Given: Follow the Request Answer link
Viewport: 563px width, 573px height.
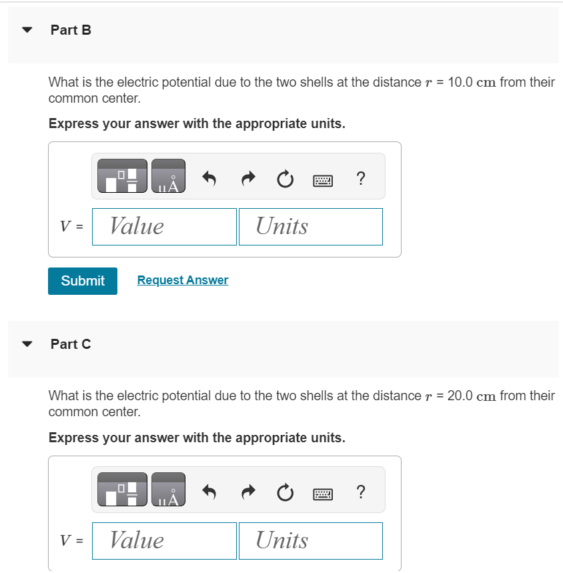Looking at the screenshot, I should (183, 280).
